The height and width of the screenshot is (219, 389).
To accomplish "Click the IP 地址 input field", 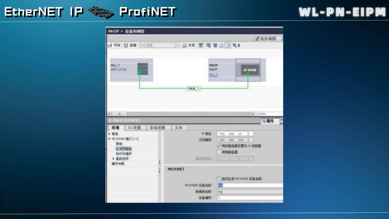I will 235,134.
